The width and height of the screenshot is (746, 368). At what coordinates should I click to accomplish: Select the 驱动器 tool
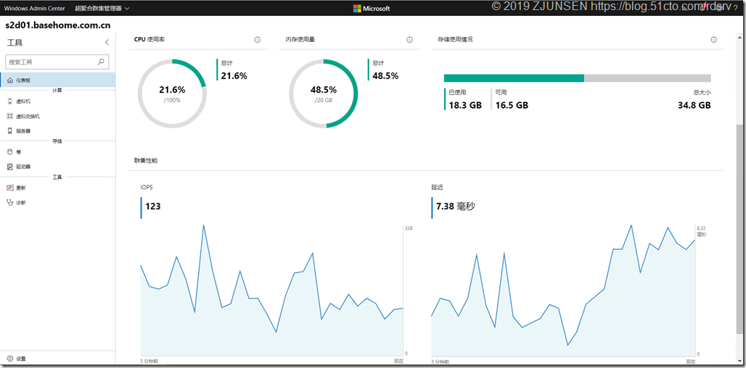pos(57,167)
